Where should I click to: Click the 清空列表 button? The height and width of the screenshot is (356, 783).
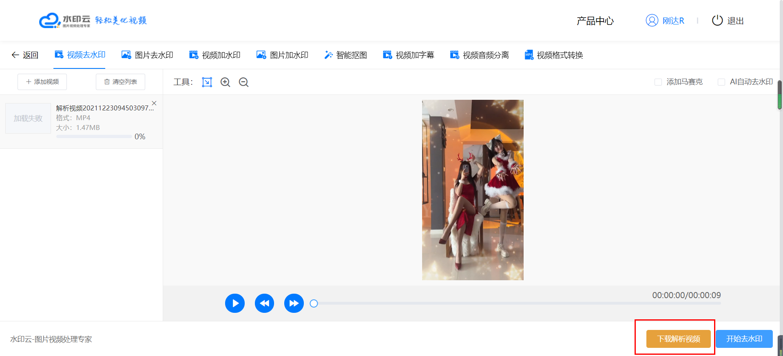120,82
